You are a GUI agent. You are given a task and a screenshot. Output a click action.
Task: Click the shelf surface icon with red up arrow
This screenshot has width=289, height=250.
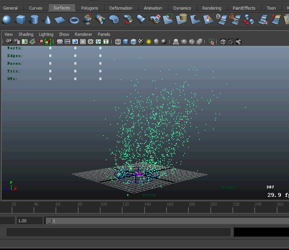point(276,19)
